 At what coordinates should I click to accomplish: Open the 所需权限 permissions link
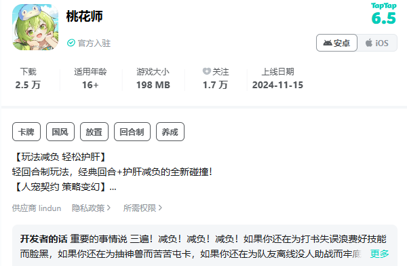pos(142,208)
